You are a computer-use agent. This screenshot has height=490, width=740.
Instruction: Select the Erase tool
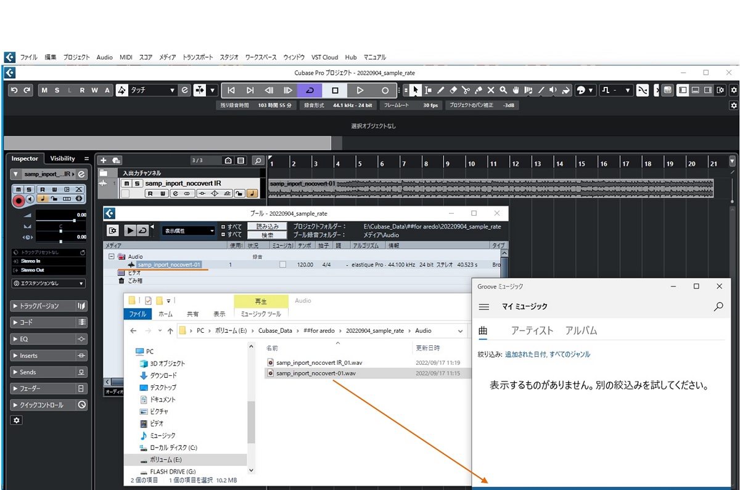(x=453, y=91)
